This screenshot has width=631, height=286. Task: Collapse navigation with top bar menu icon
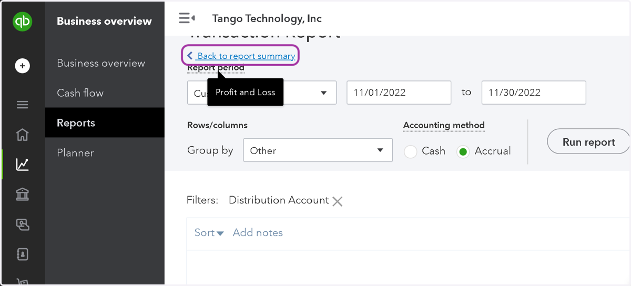click(x=187, y=18)
